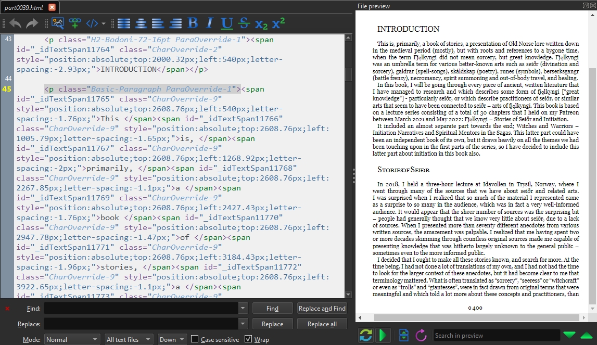Click line number 43 in the gutter
Viewport: 597px width, 345px height.
8,39
